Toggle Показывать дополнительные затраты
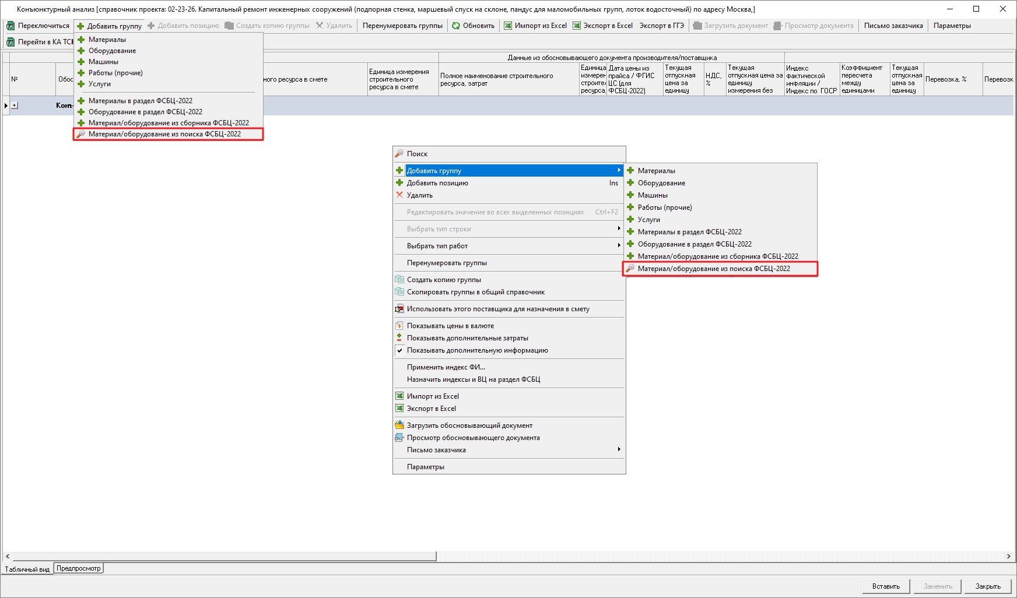Viewport: 1017px width, 598px height. (x=509, y=338)
